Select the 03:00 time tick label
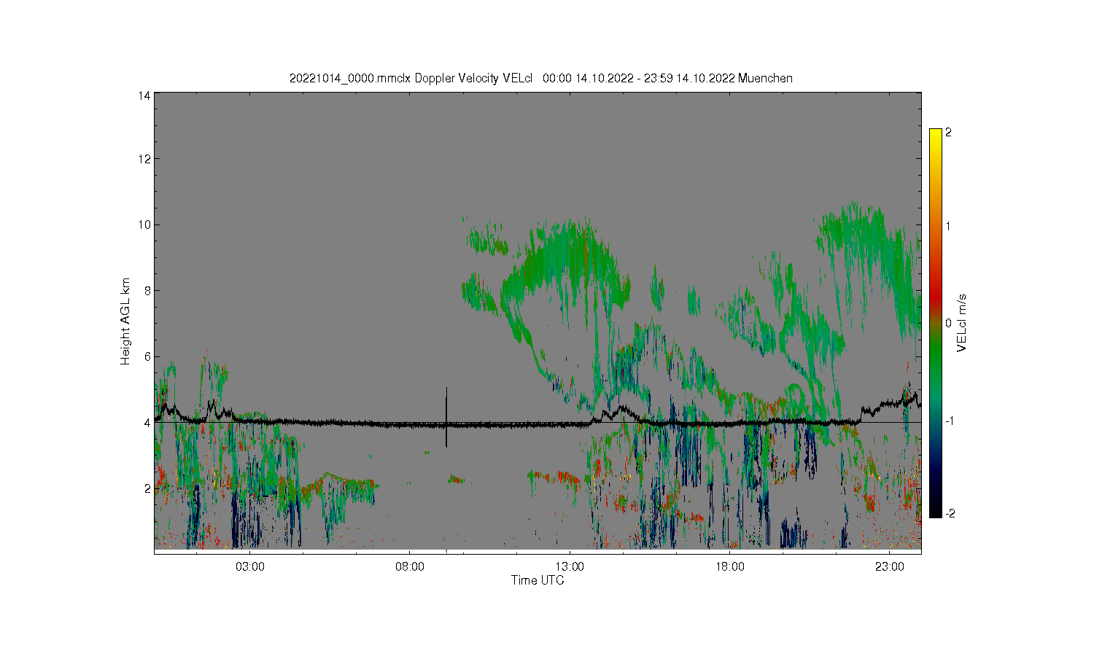 point(250,566)
